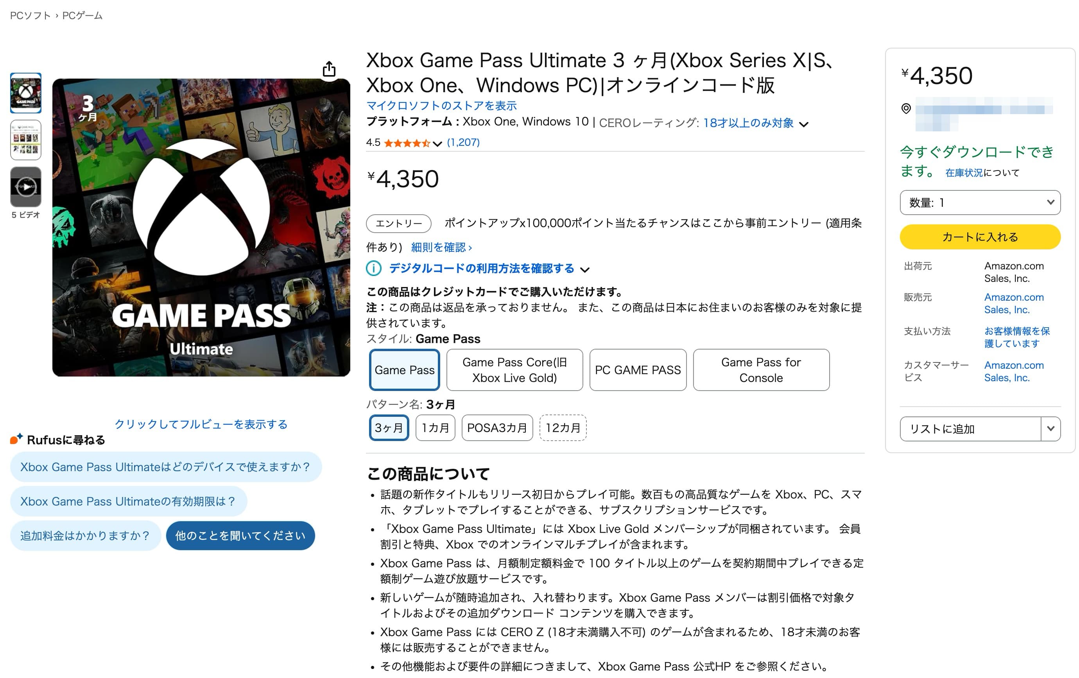
Task: Select Game Pass Core style option
Action: pos(514,370)
